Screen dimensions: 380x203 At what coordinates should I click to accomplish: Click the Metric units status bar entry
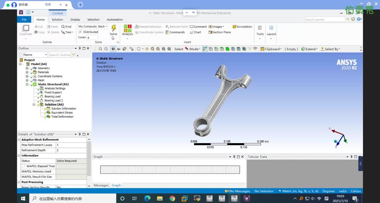(x=298, y=191)
